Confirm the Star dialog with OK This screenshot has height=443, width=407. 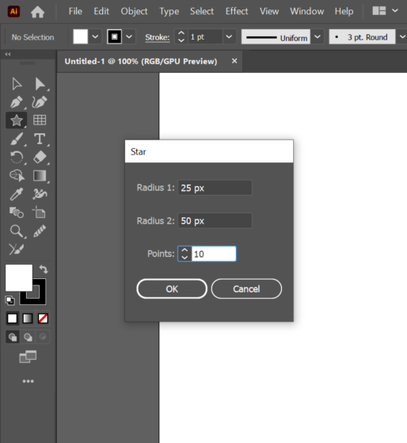[x=172, y=288]
